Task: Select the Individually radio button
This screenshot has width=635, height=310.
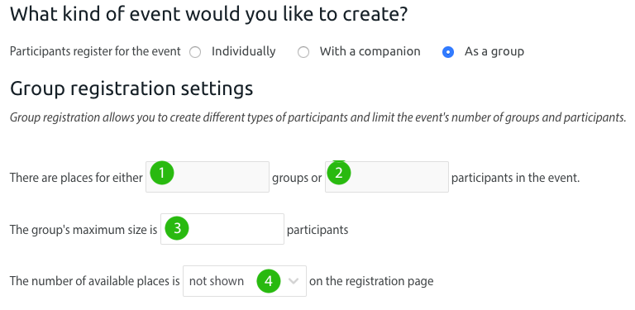Action: coord(195,52)
